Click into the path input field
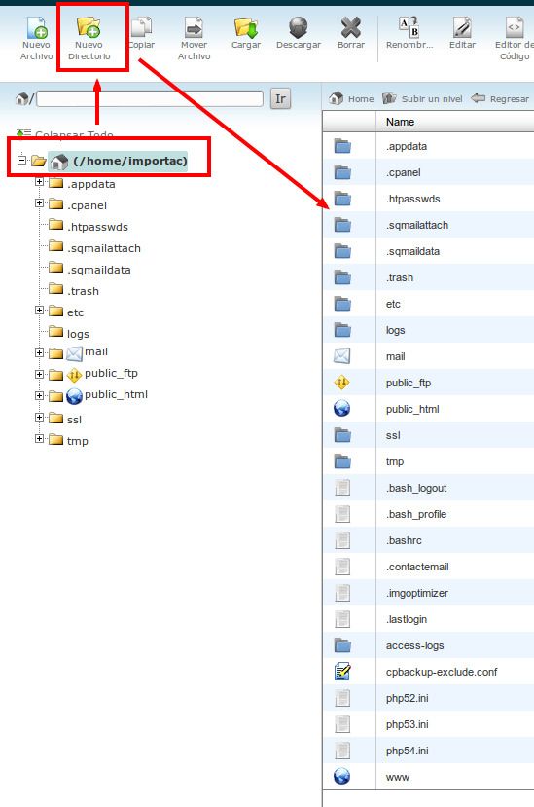The height and width of the screenshot is (807, 534). [150, 98]
